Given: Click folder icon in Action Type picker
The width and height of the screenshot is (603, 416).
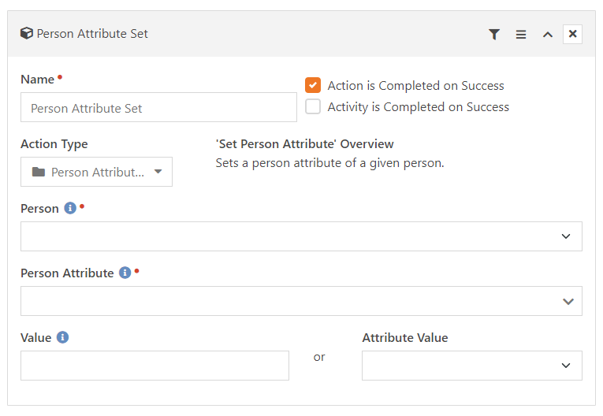Looking at the screenshot, I should pos(39,172).
